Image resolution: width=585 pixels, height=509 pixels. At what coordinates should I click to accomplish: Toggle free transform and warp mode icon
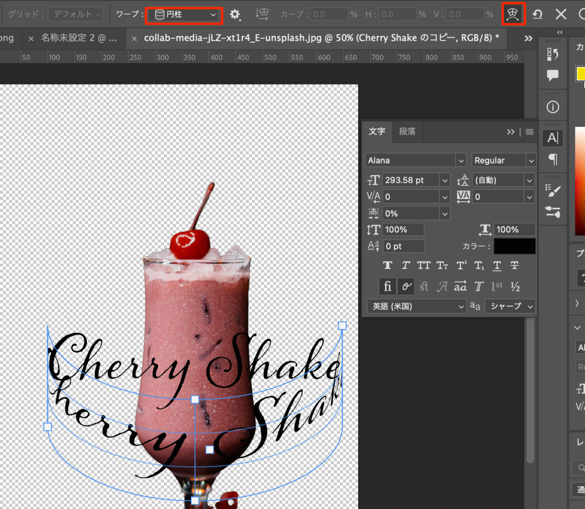(513, 14)
